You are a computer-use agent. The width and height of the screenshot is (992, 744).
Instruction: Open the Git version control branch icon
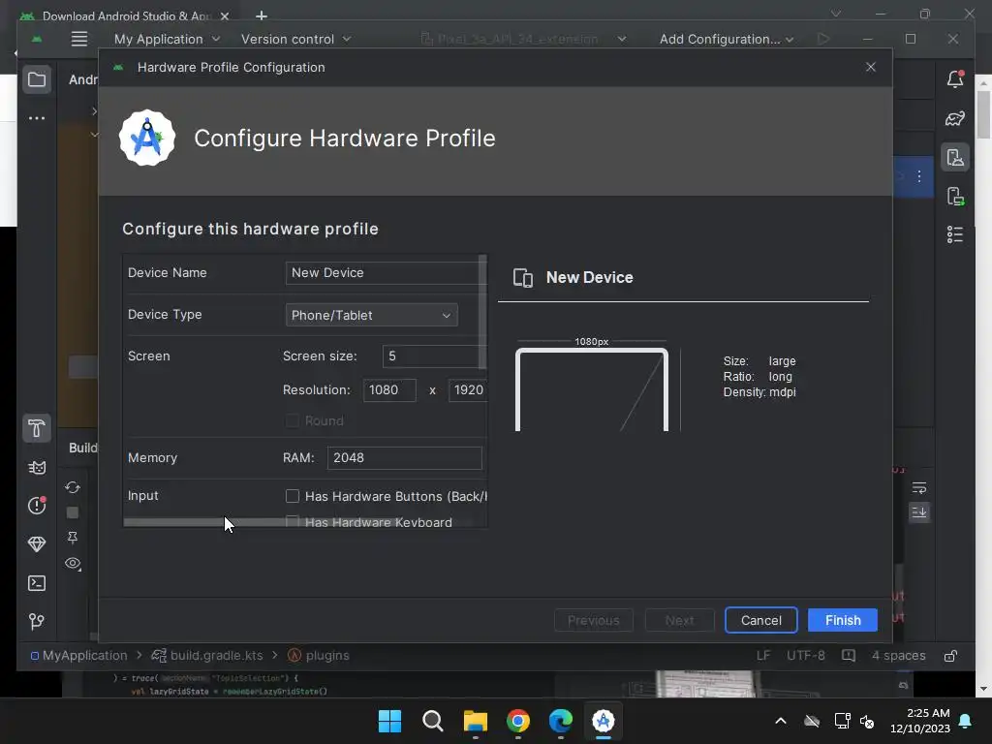click(x=37, y=622)
